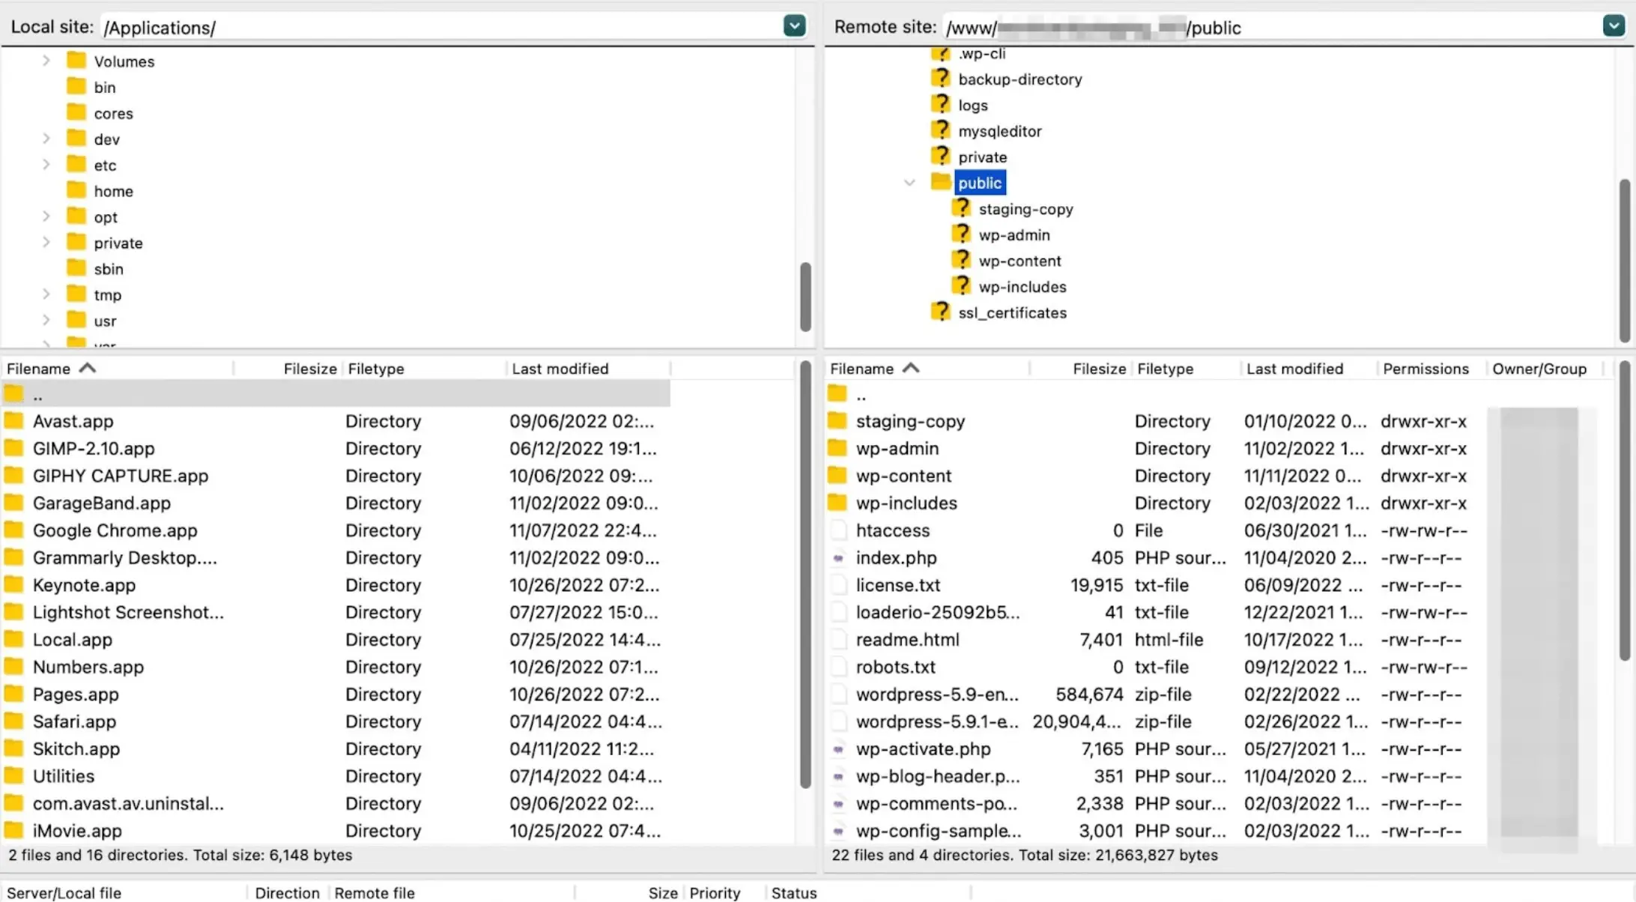Viewport: 1636px width, 902px height.
Task: Select the private folder in remote tree
Action: 982,157
